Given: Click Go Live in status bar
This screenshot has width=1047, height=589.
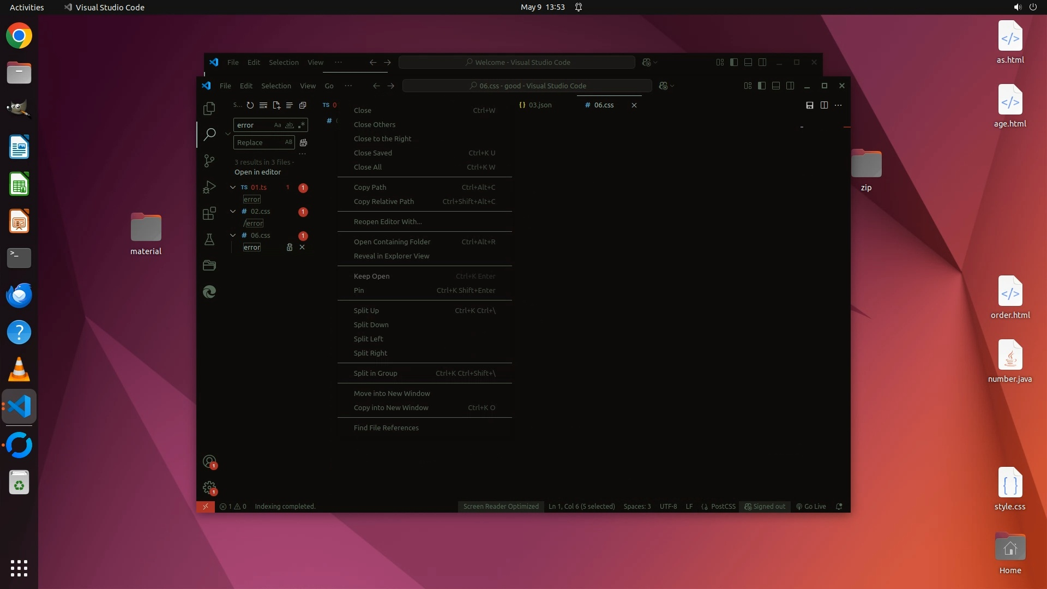Looking at the screenshot, I should pyautogui.click(x=811, y=507).
